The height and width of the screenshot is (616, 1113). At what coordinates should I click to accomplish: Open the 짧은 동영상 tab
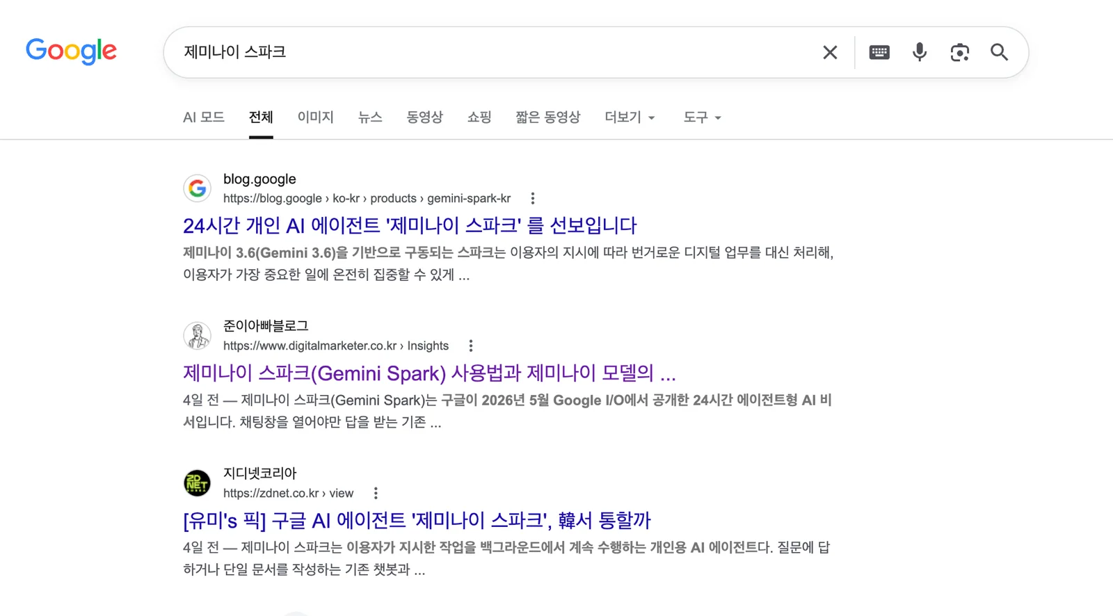coord(548,117)
